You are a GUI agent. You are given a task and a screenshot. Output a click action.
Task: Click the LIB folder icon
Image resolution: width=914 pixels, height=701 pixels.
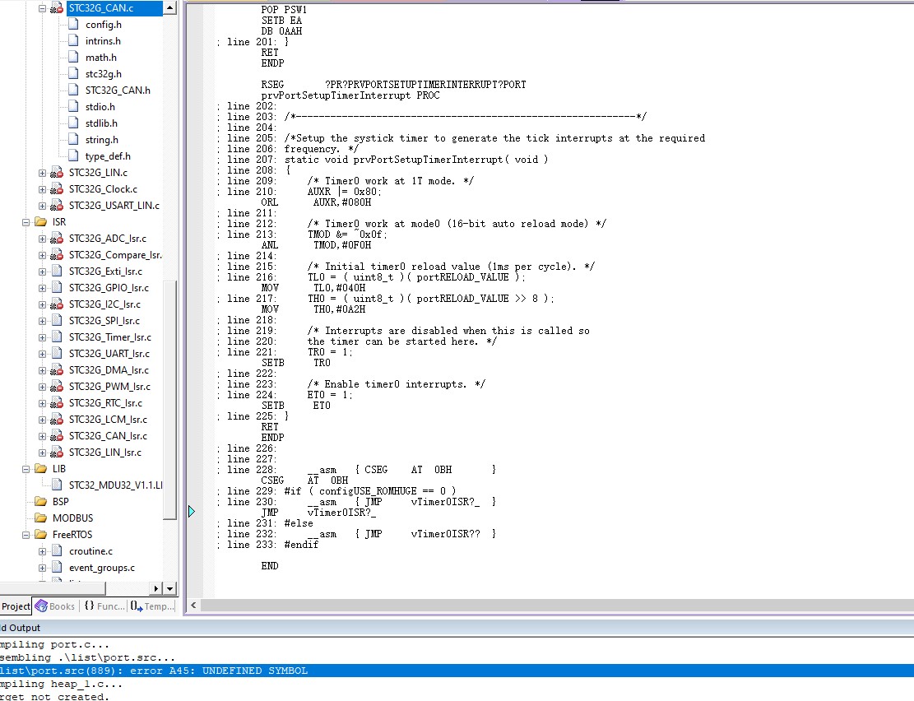click(x=41, y=468)
